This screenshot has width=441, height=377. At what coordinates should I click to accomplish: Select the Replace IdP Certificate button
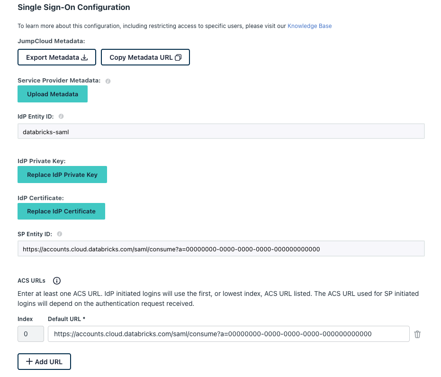(x=61, y=211)
